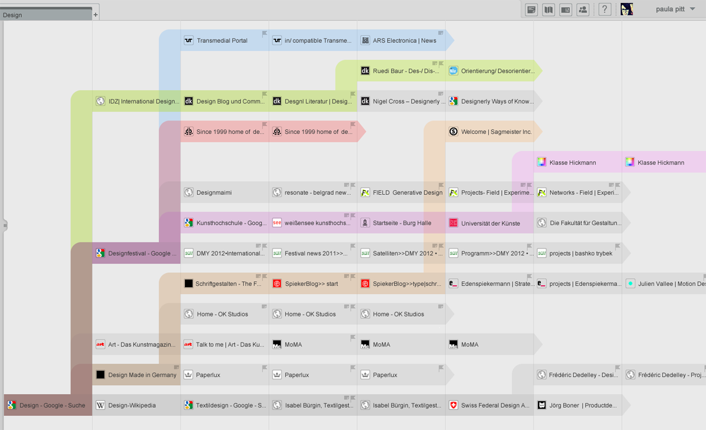Click the Swiss Federal Design favicon
The image size is (706, 430).
point(453,405)
